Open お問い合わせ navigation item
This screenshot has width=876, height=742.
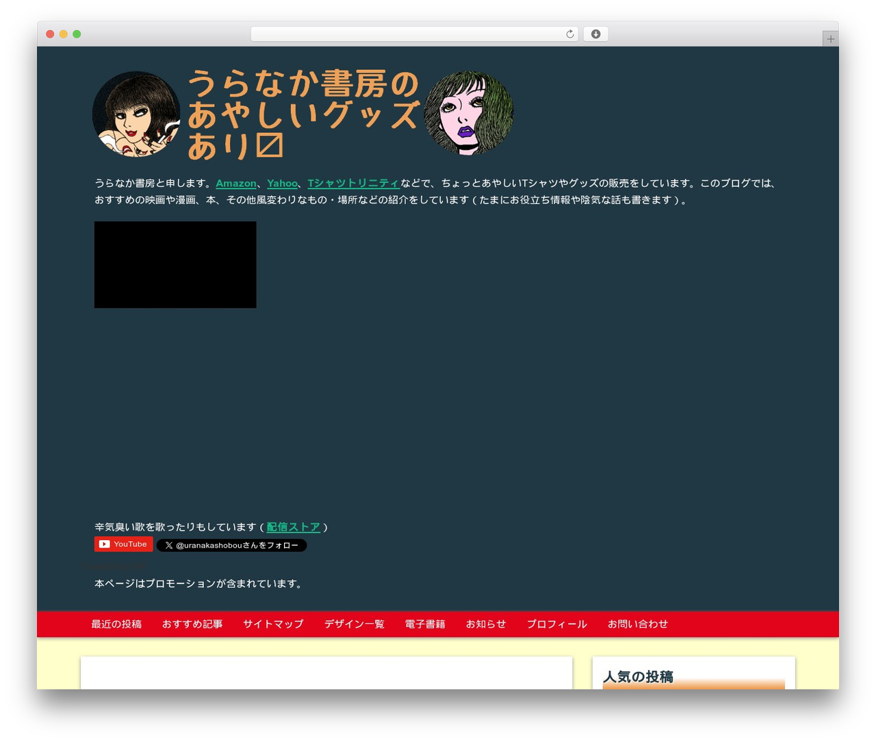click(x=638, y=624)
